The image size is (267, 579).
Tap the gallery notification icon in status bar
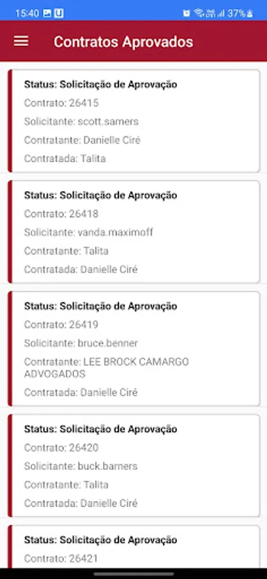(47, 14)
